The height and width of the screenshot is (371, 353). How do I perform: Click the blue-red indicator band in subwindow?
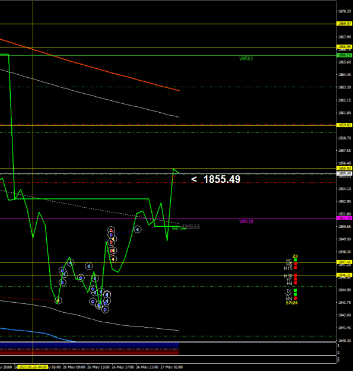click(90, 349)
